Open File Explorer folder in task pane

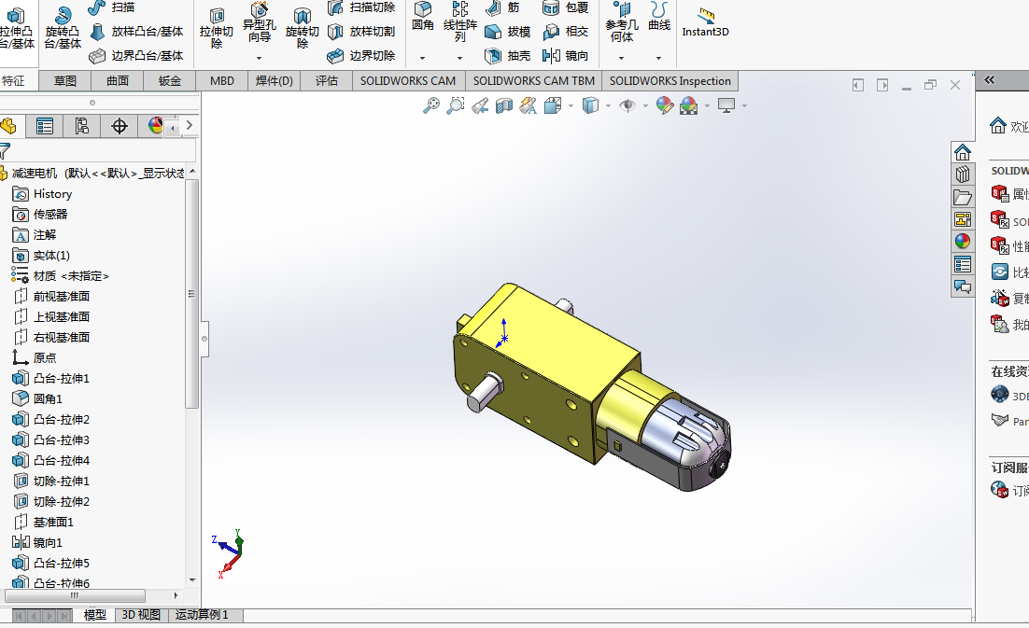962,197
